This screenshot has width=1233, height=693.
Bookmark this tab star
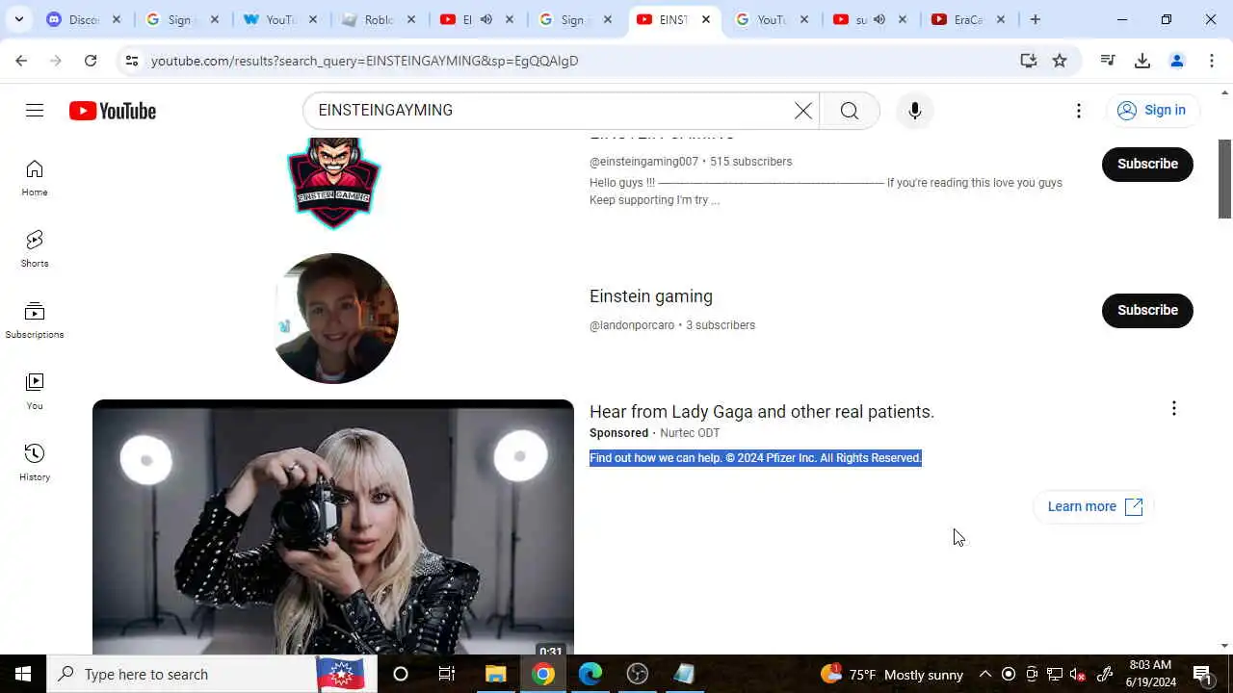[x=1060, y=61]
